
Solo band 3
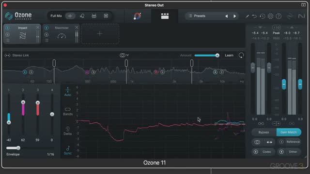(x=162, y=72)
